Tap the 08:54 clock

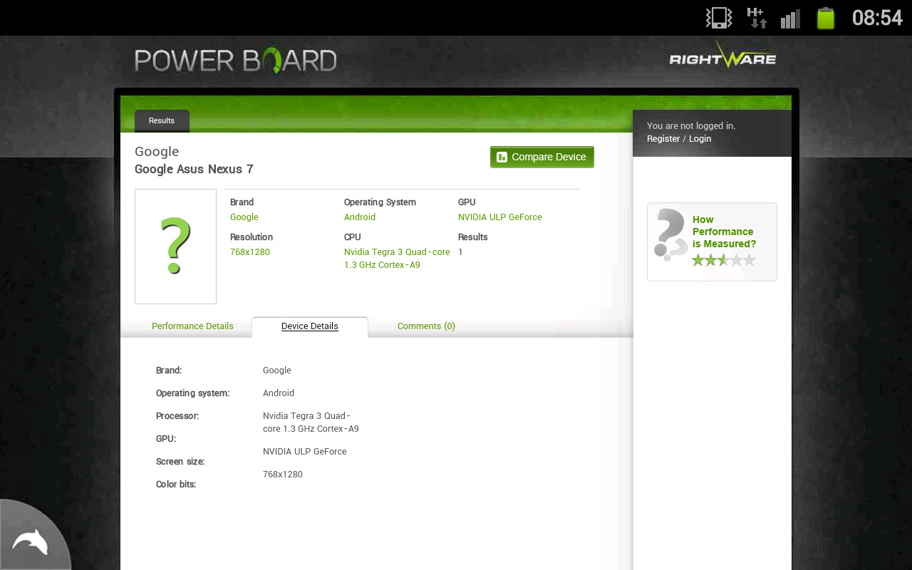[x=878, y=18]
